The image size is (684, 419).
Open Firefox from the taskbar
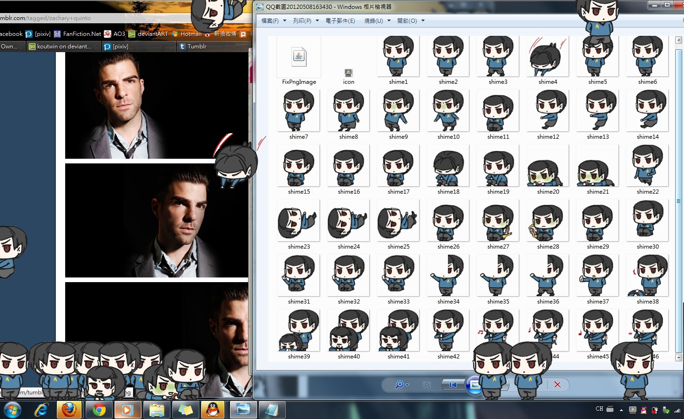(69, 410)
